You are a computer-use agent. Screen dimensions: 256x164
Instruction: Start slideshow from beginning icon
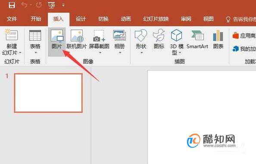pos(52,5)
